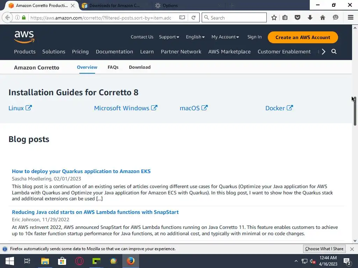Click Sign In link

pyautogui.click(x=255, y=37)
